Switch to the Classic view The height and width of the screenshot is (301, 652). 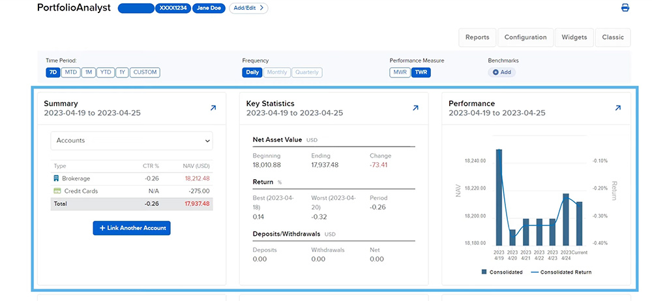(x=613, y=37)
